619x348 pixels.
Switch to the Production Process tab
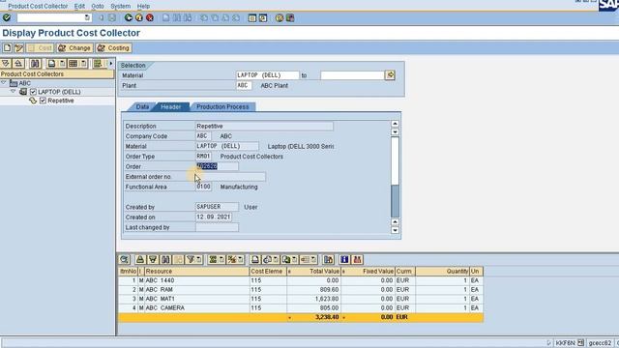tap(222, 107)
